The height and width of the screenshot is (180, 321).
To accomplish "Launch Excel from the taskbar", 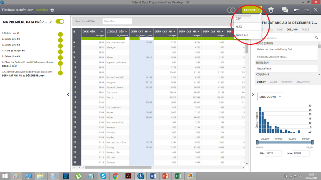I will 178,176.
